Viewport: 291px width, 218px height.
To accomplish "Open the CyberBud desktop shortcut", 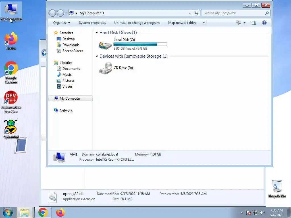I will click(x=11, y=129).
